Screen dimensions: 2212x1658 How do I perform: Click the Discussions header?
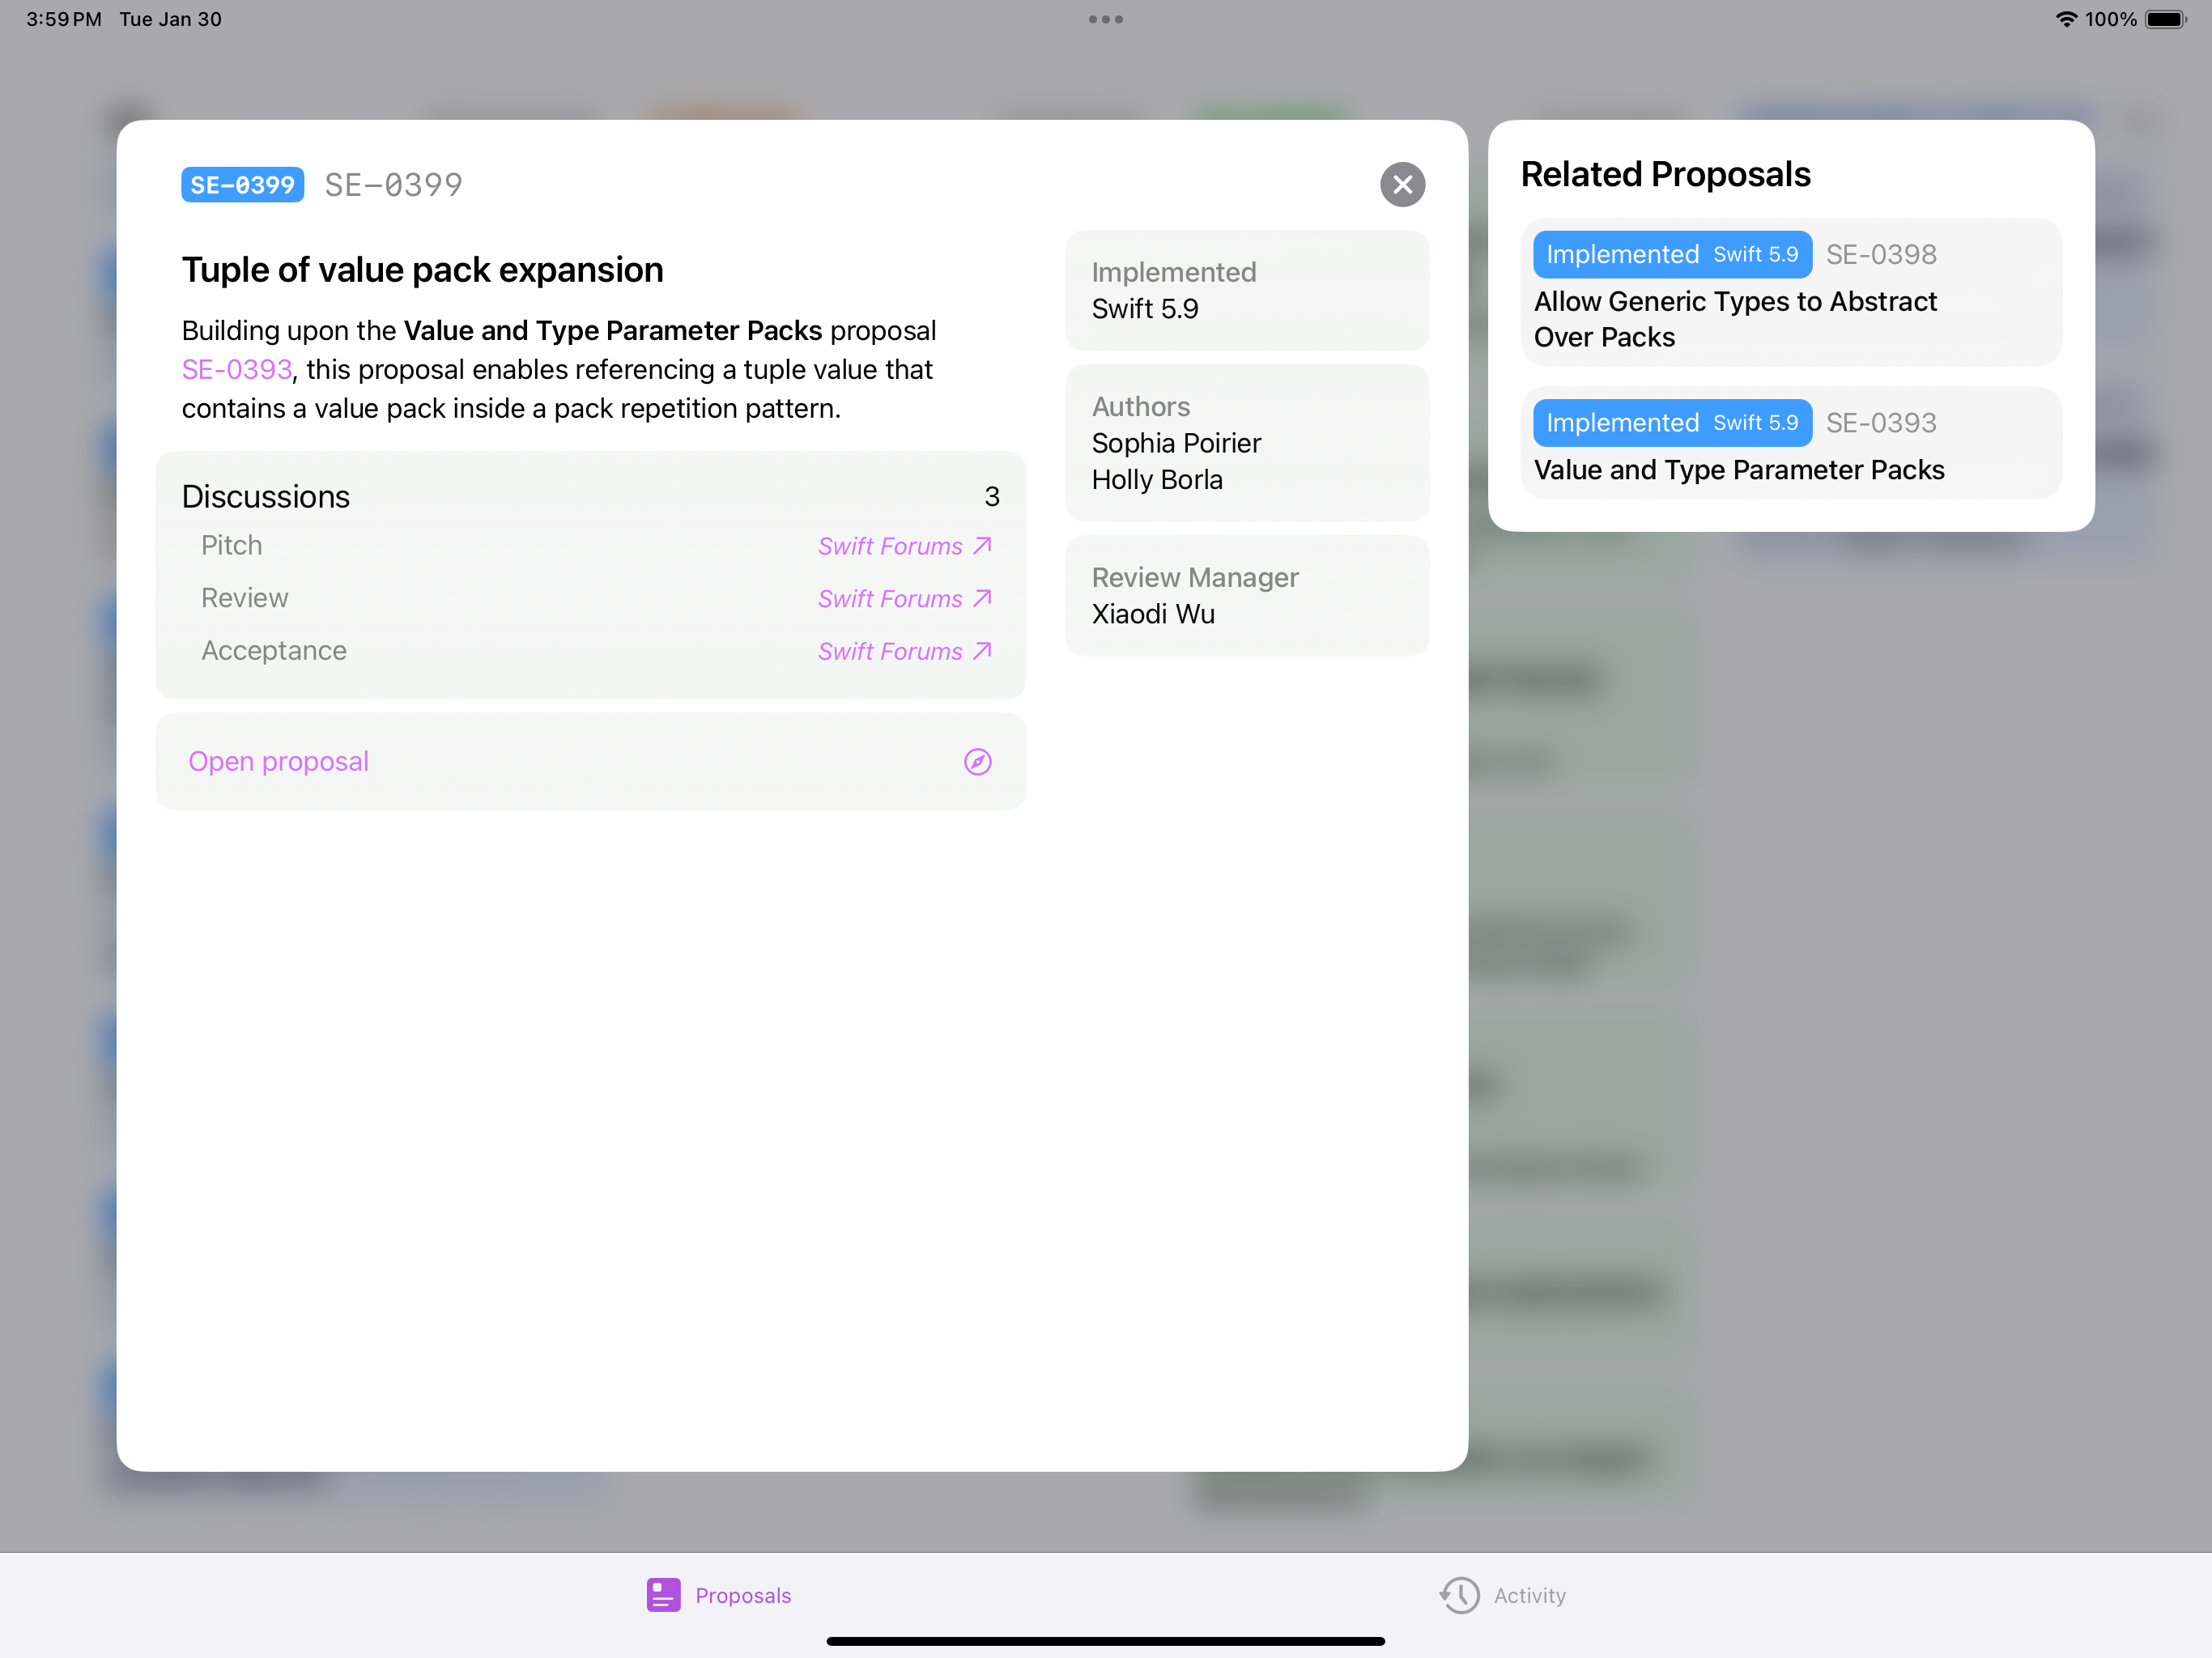point(266,497)
